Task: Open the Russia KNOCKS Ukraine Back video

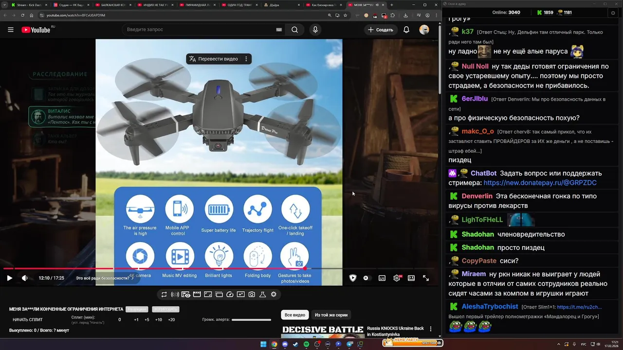Action: click(395, 332)
